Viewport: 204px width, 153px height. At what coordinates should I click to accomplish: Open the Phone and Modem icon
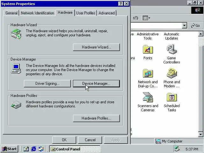pyautogui.click(x=171, y=73)
